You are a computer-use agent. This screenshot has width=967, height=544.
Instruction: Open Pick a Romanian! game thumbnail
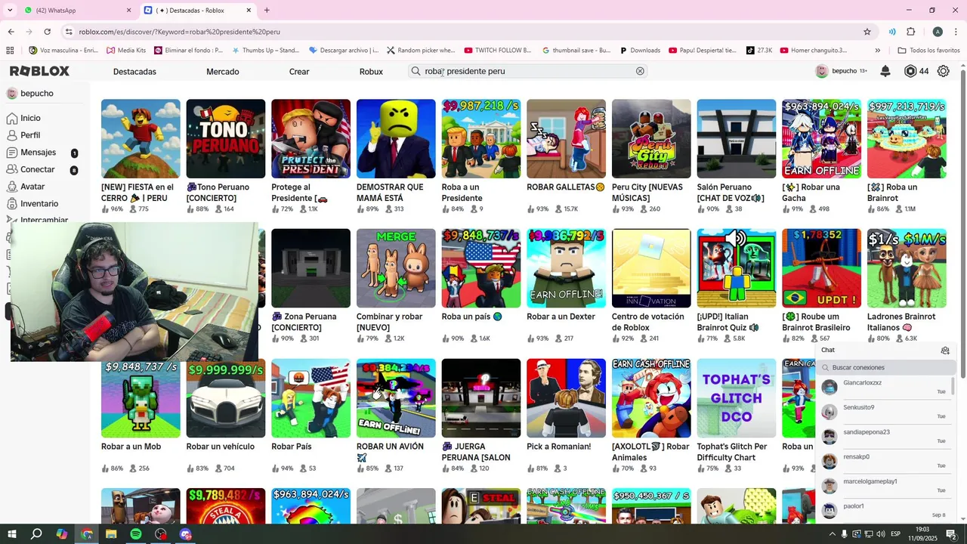566,398
